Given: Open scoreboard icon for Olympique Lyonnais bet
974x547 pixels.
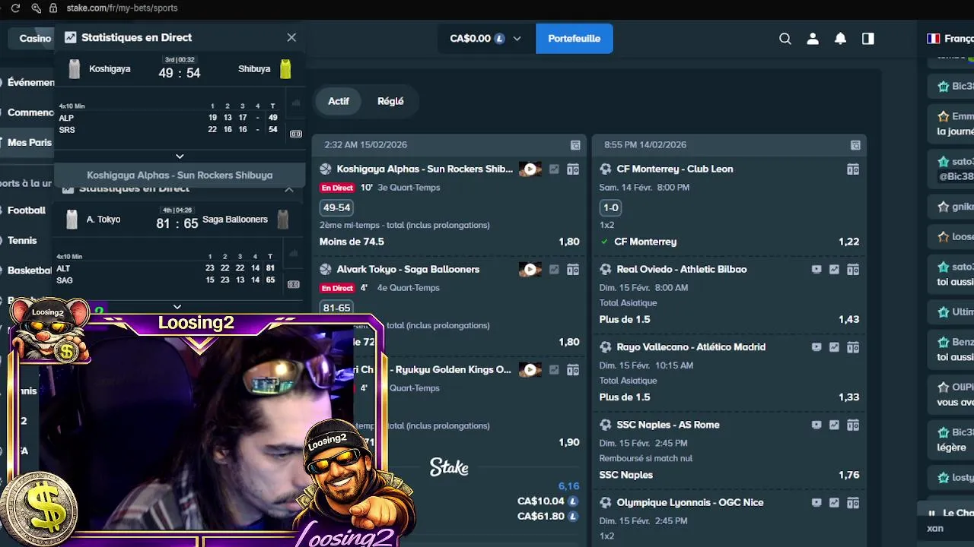Looking at the screenshot, I should click(x=853, y=502).
